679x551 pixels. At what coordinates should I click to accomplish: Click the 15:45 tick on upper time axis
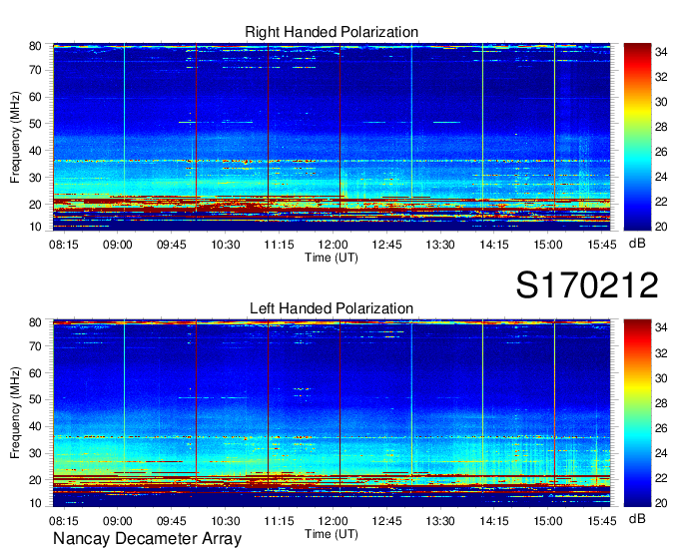[602, 245]
